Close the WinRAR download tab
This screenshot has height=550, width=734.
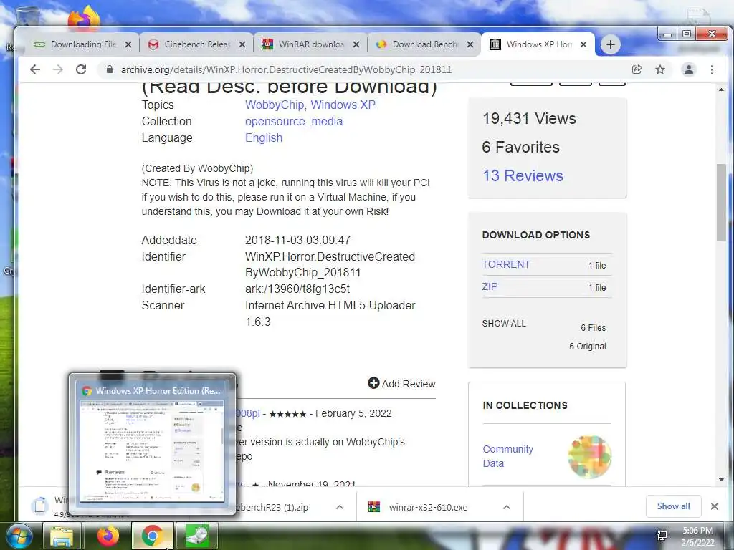point(356,44)
